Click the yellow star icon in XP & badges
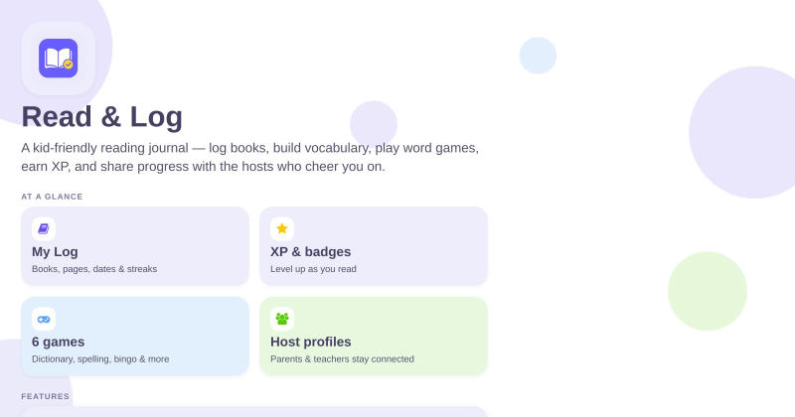 (x=282, y=229)
